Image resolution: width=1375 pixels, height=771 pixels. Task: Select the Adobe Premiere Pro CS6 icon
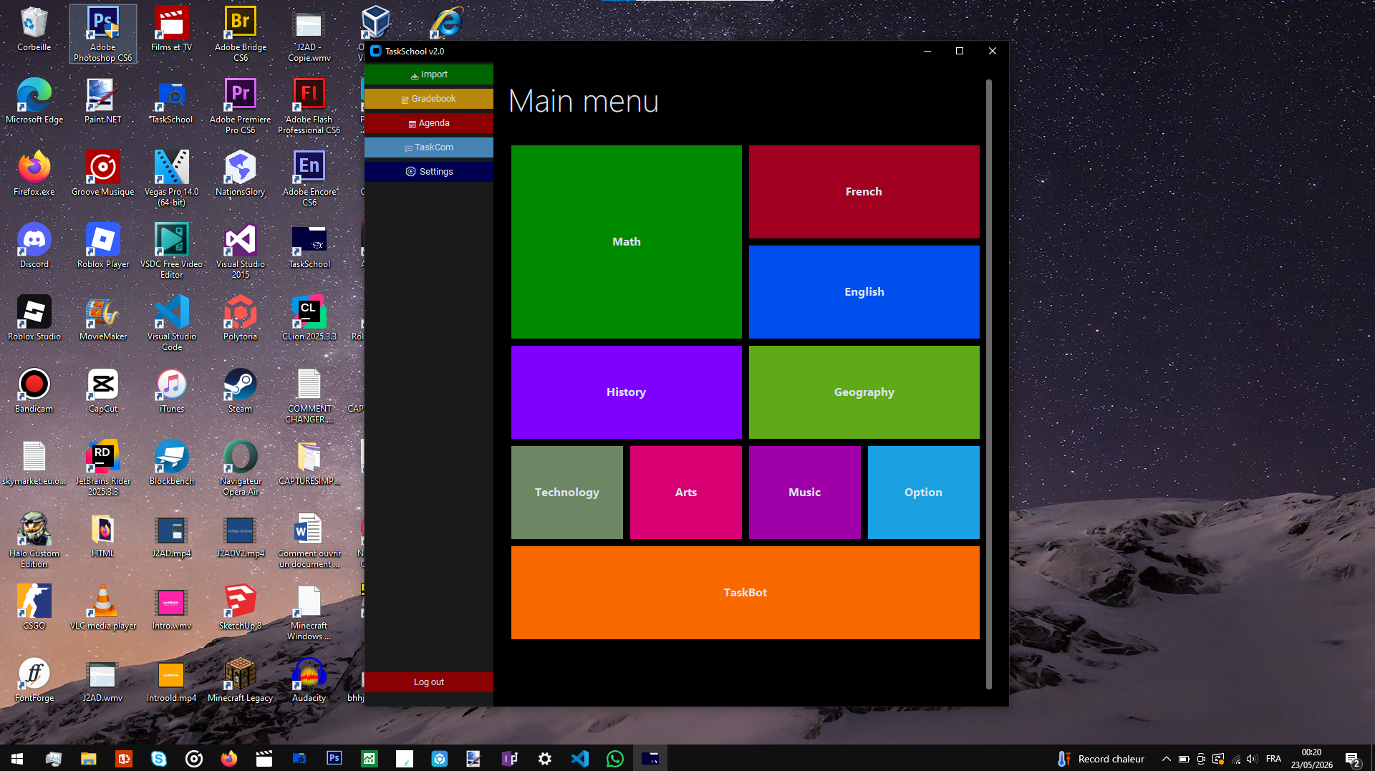pyautogui.click(x=241, y=106)
